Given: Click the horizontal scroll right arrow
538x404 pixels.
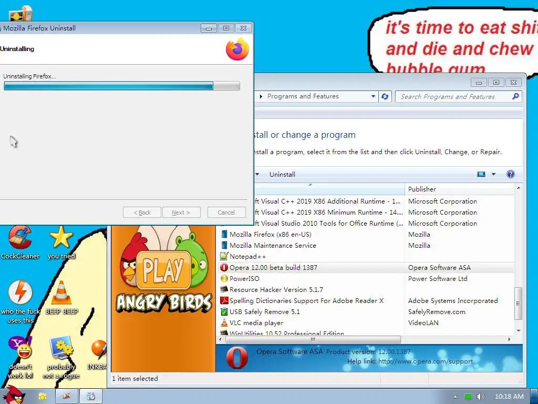Looking at the screenshot, I should tap(510, 339).
